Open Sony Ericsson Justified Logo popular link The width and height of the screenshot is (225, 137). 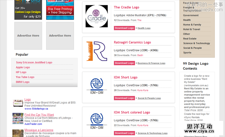coord(34,62)
